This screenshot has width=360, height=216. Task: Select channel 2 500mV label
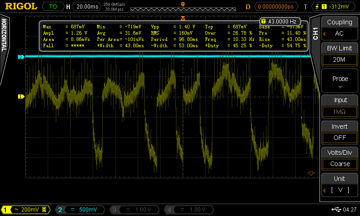pyautogui.click(x=80, y=210)
